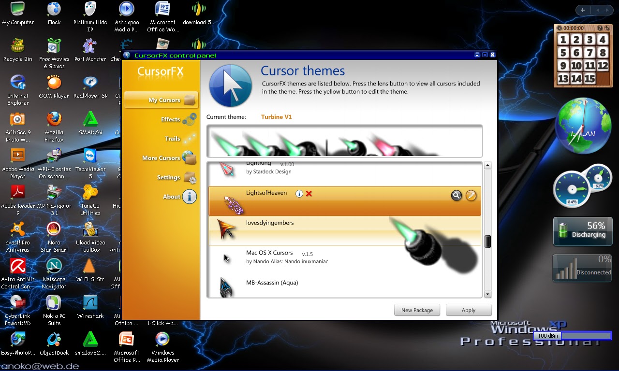Click Apply to use the selected theme

tap(468, 310)
